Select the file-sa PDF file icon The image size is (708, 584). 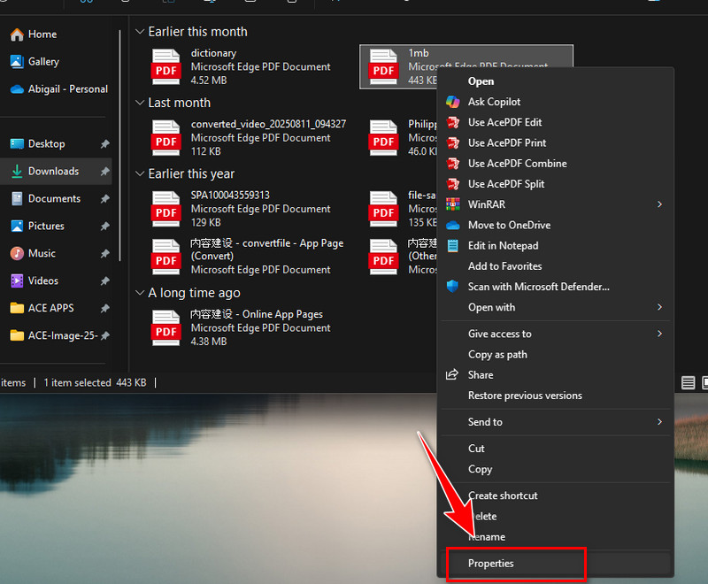click(383, 209)
